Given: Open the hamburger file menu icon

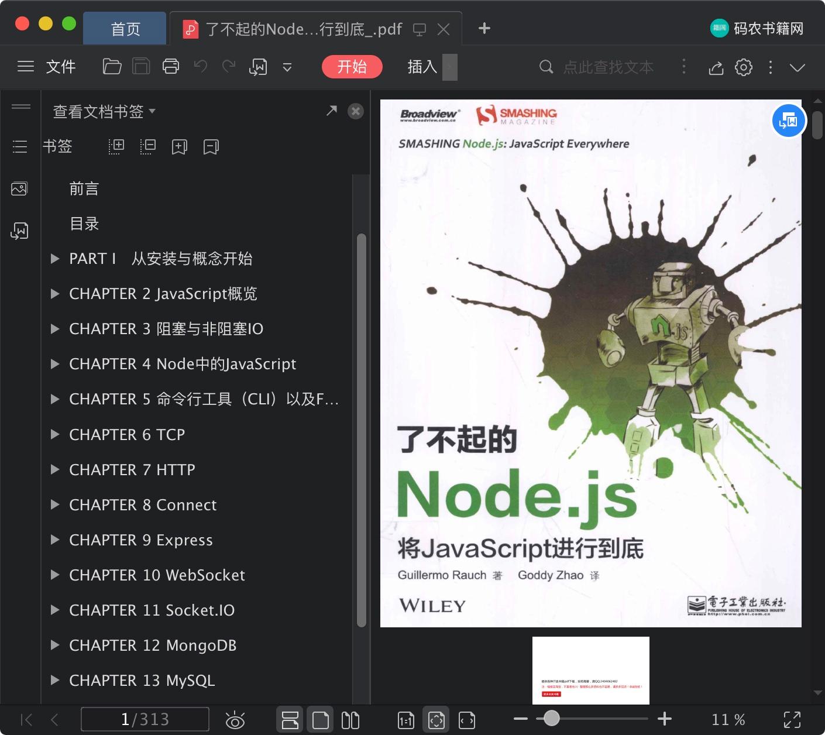Looking at the screenshot, I should [x=26, y=67].
